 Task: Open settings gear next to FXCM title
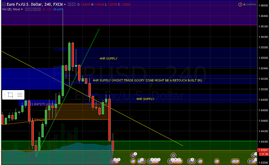[x=74, y=4]
